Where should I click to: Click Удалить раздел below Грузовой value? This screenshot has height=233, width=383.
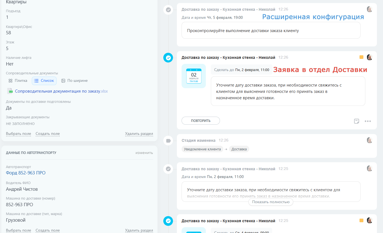[139, 231]
